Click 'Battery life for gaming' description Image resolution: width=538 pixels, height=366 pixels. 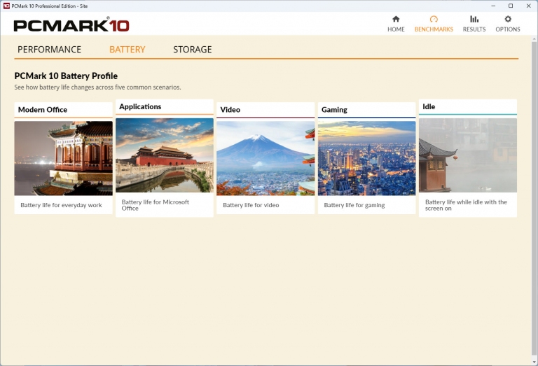coord(354,205)
